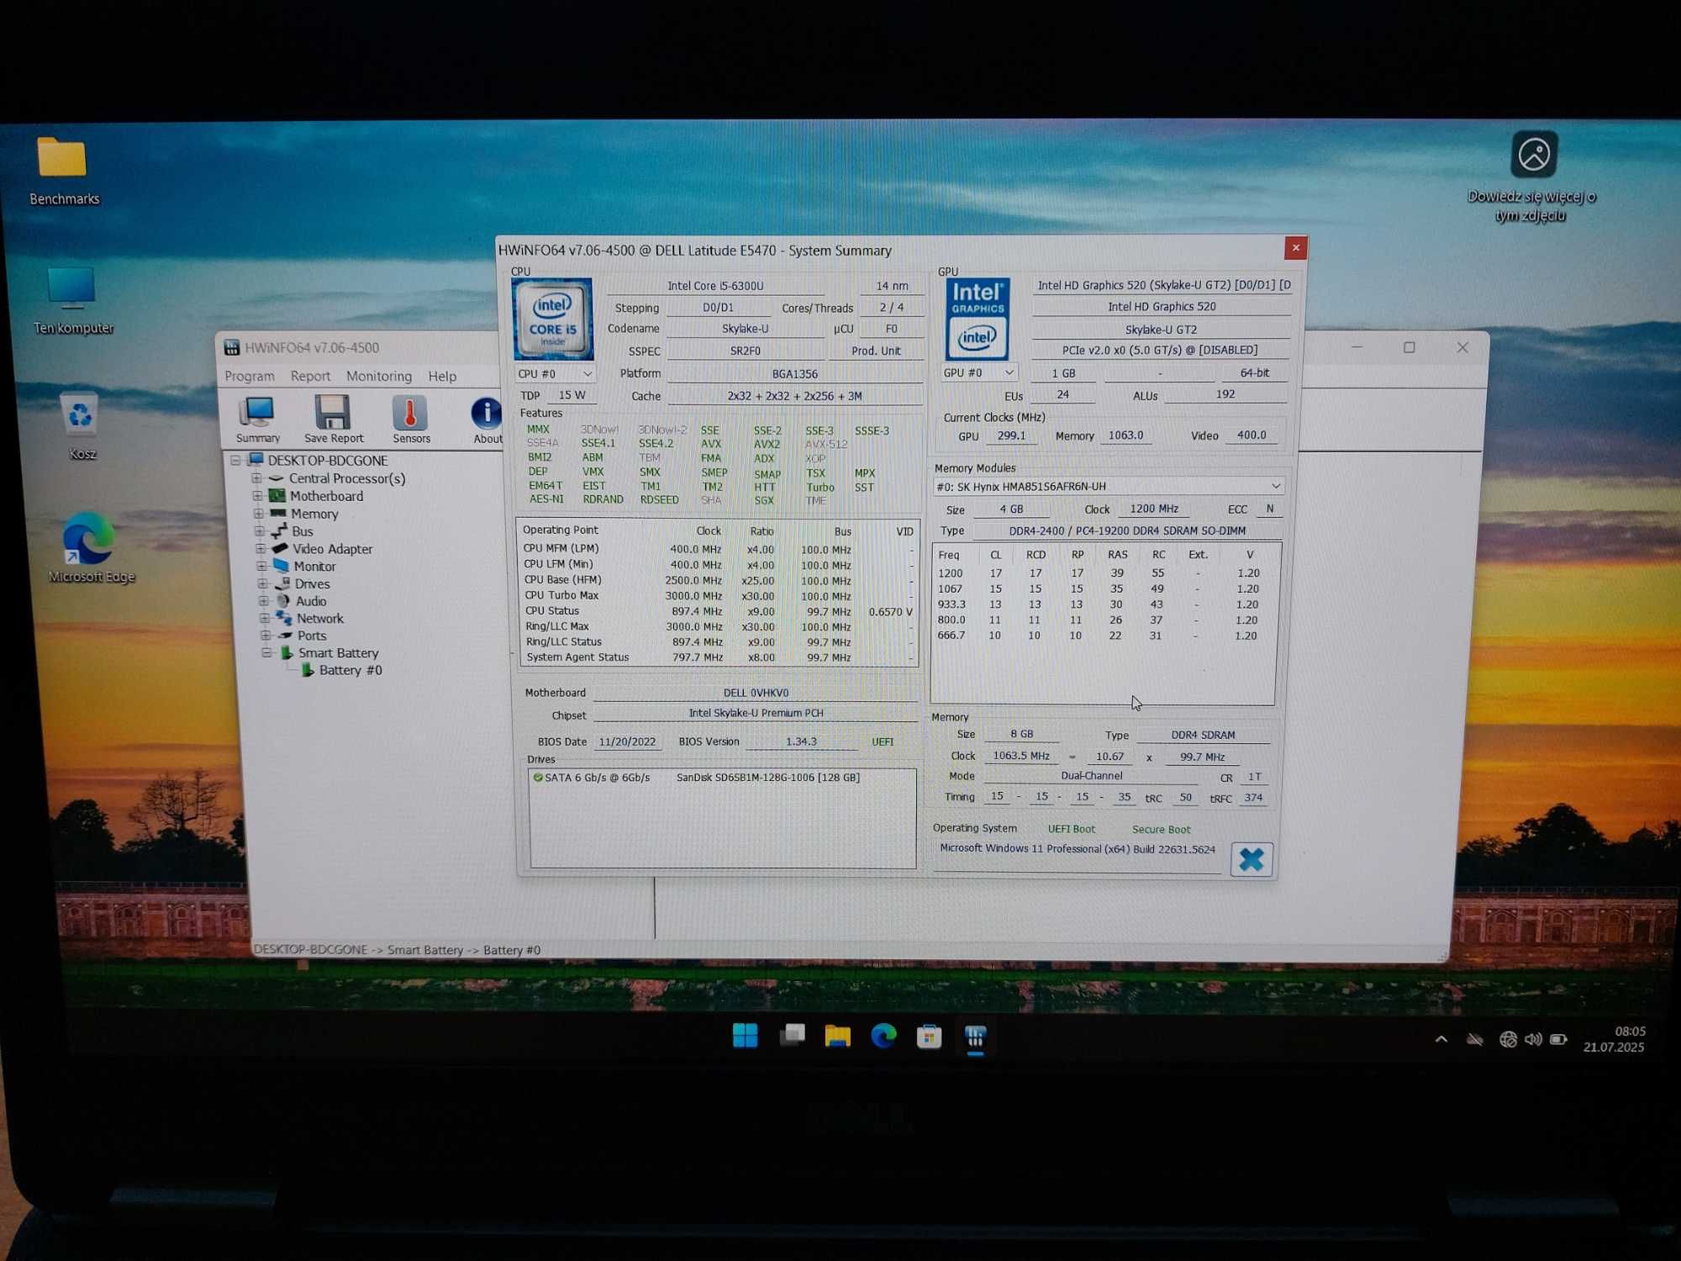Viewport: 1681px width, 1261px height.
Task: Click the DDR4-2400 memory type field
Action: click(x=1127, y=530)
